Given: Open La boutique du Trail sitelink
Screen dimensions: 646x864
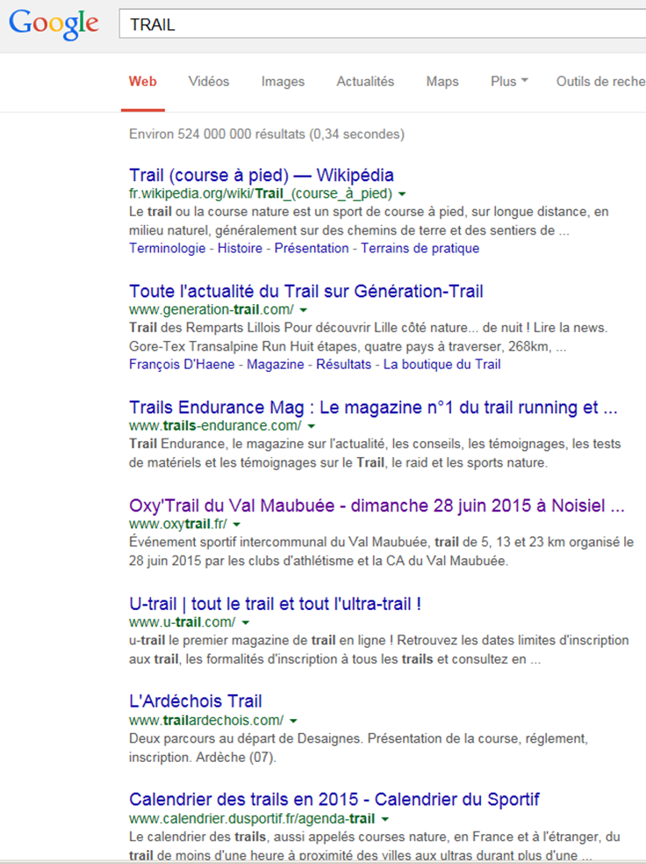Looking at the screenshot, I should [441, 364].
